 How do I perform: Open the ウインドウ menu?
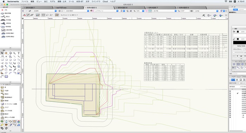click(x=96, y=1)
